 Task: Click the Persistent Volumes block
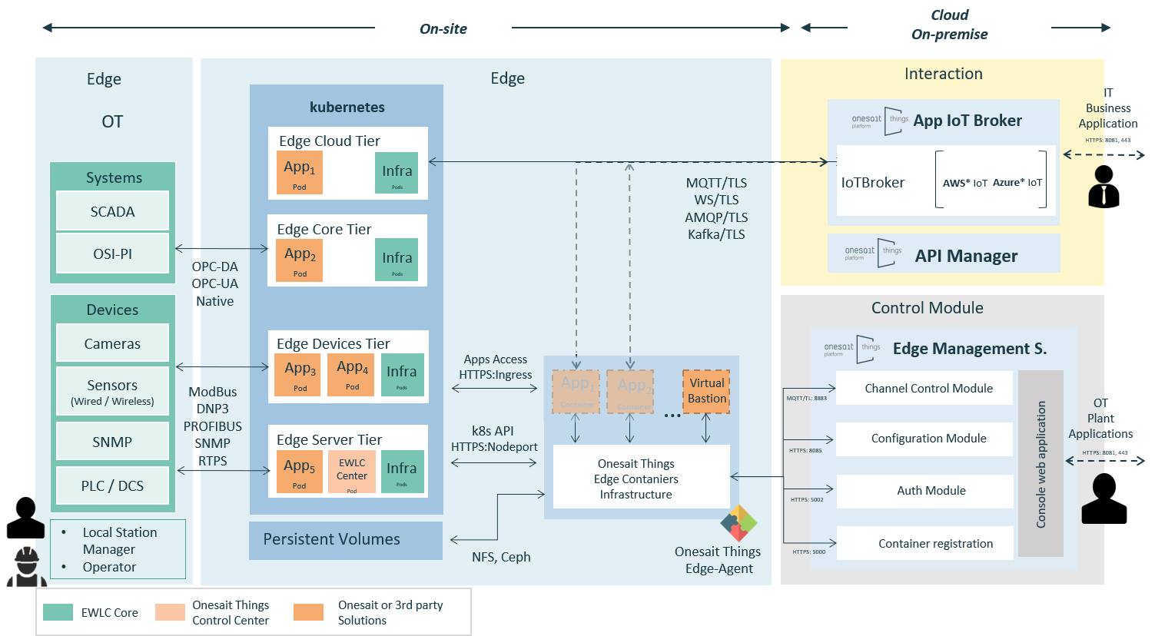point(346,540)
